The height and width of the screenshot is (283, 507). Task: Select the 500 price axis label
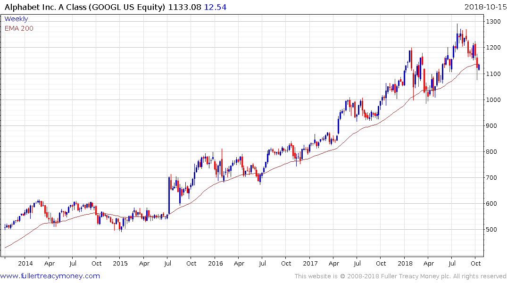pos(491,230)
